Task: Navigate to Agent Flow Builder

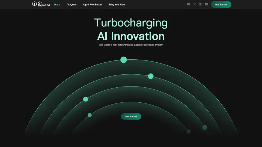Action: 93,5
